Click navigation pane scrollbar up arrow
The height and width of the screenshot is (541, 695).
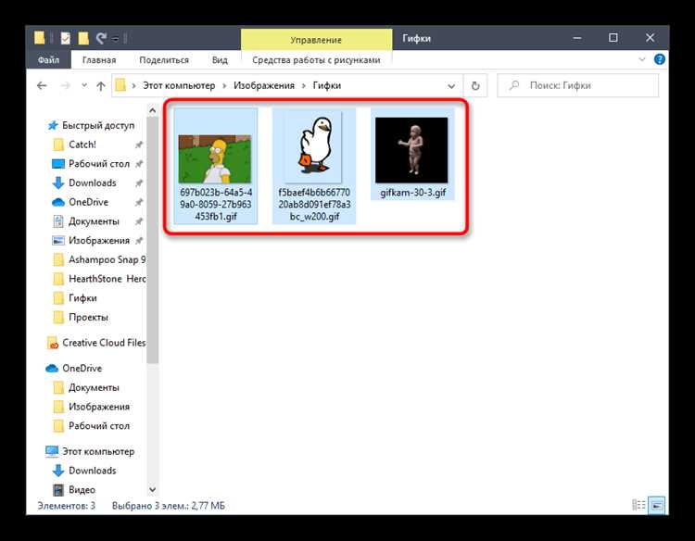[153, 110]
